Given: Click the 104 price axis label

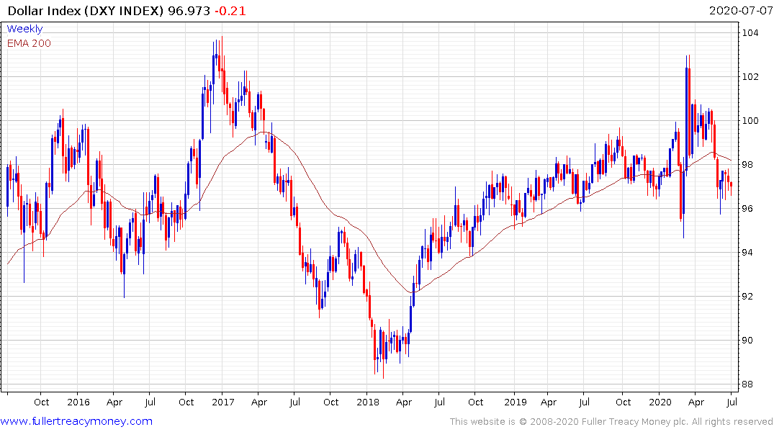Looking at the screenshot, I should 750,33.
